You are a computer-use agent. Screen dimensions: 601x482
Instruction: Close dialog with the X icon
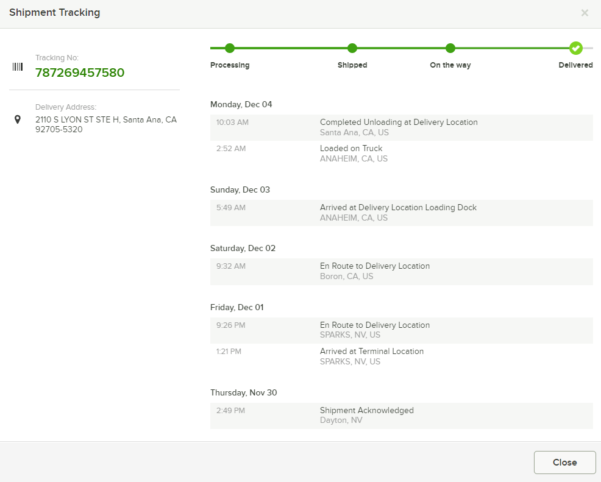[585, 13]
